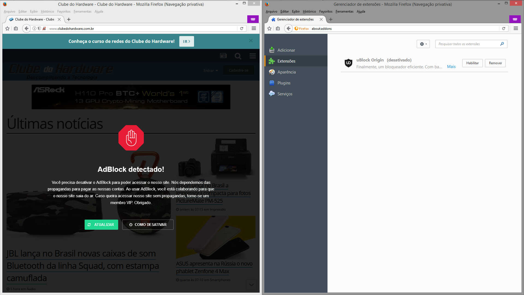Click the scroll down chevron on site

pyautogui.click(x=251, y=285)
